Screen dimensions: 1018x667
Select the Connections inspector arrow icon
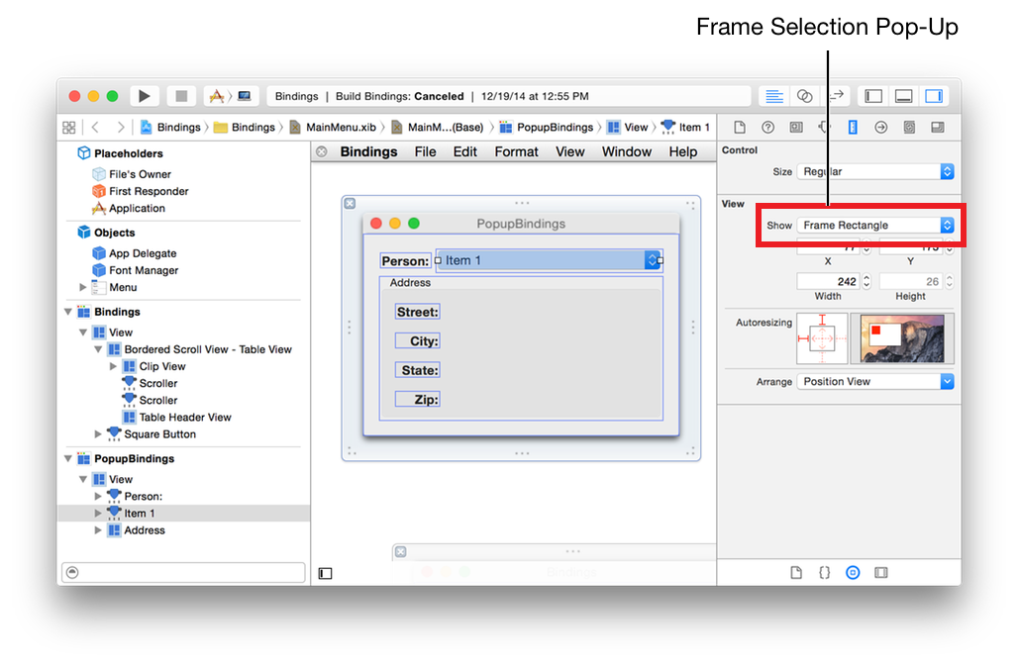tap(879, 127)
